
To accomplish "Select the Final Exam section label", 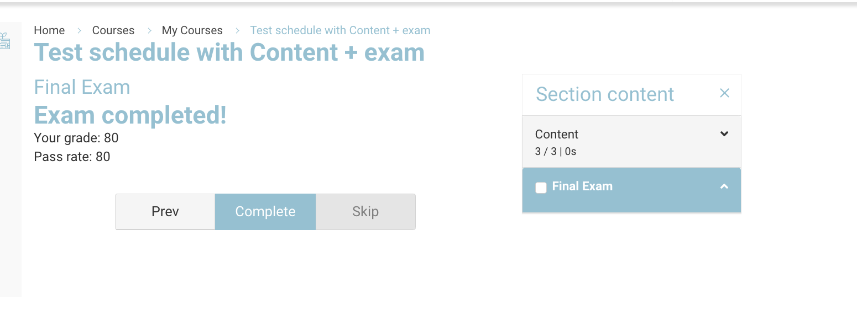I will (x=582, y=186).
